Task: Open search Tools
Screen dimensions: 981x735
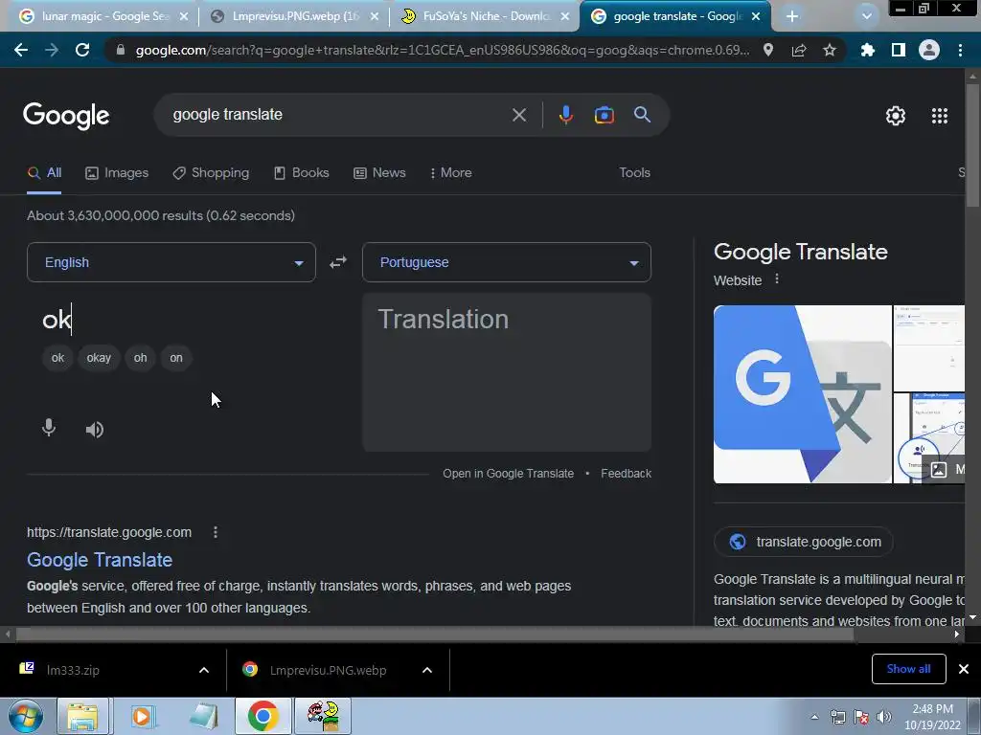Action: (x=634, y=173)
